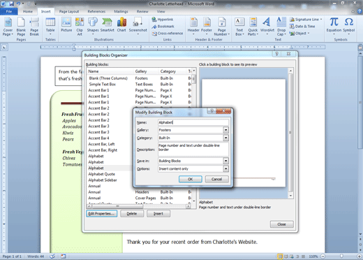Click into the Description text box
The image size is (363, 260).
tap(193, 150)
